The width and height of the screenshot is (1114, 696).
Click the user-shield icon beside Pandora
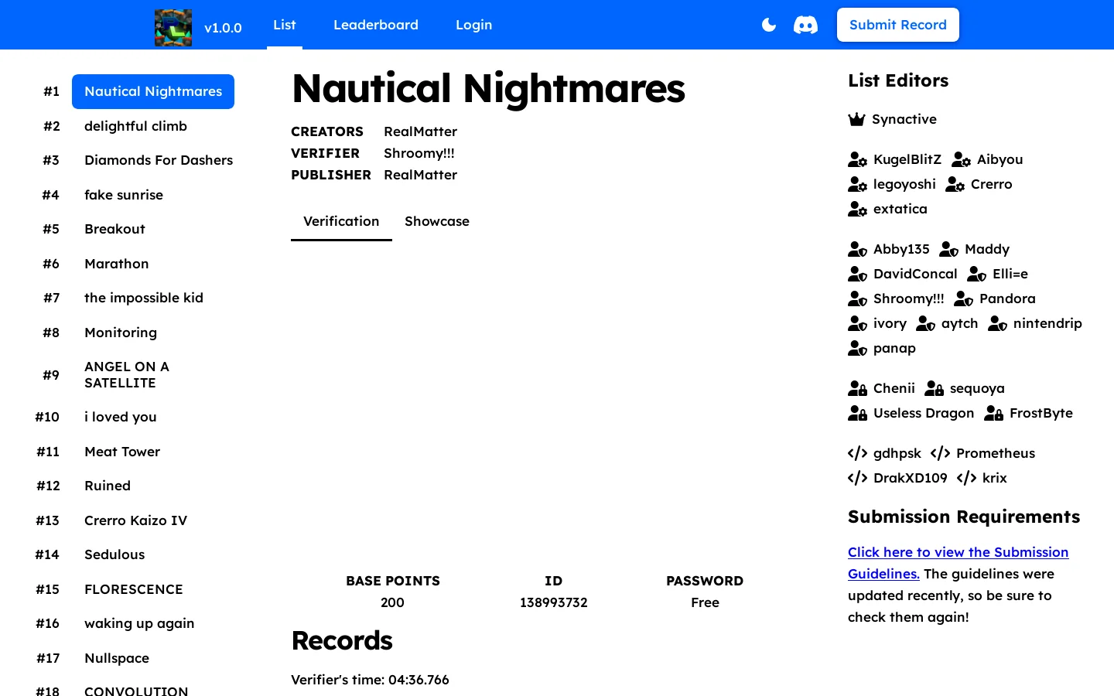pyautogui.click(x=963, y=299)
